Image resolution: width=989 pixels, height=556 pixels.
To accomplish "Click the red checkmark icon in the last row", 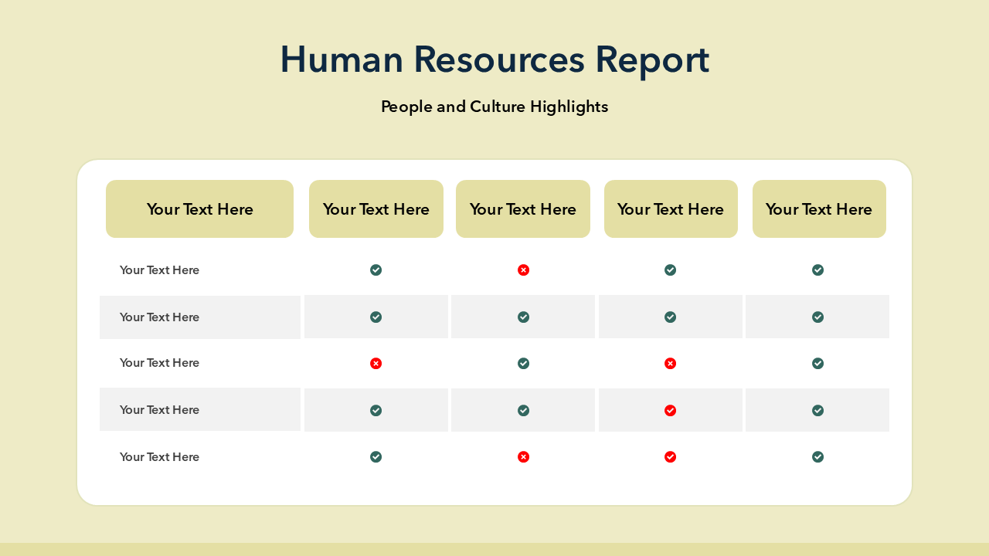I will (x=671, y=457).
